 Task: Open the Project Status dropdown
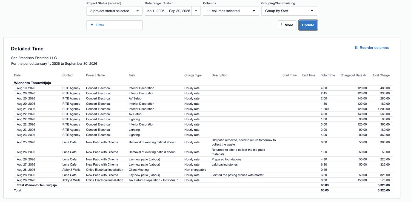point(115,11)
